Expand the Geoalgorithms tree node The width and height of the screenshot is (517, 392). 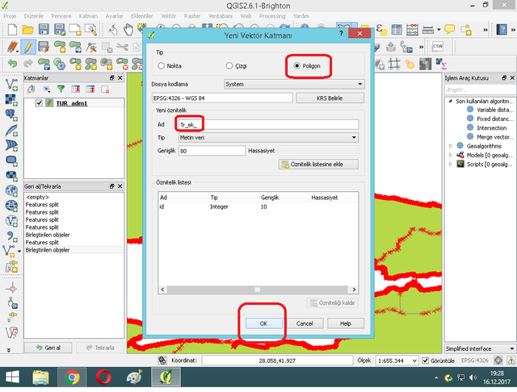click(x=451, y=145)
